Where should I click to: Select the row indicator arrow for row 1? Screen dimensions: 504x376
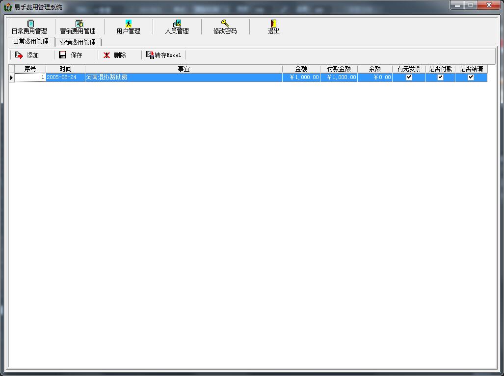pyautogui.click(x=12, y=78)
